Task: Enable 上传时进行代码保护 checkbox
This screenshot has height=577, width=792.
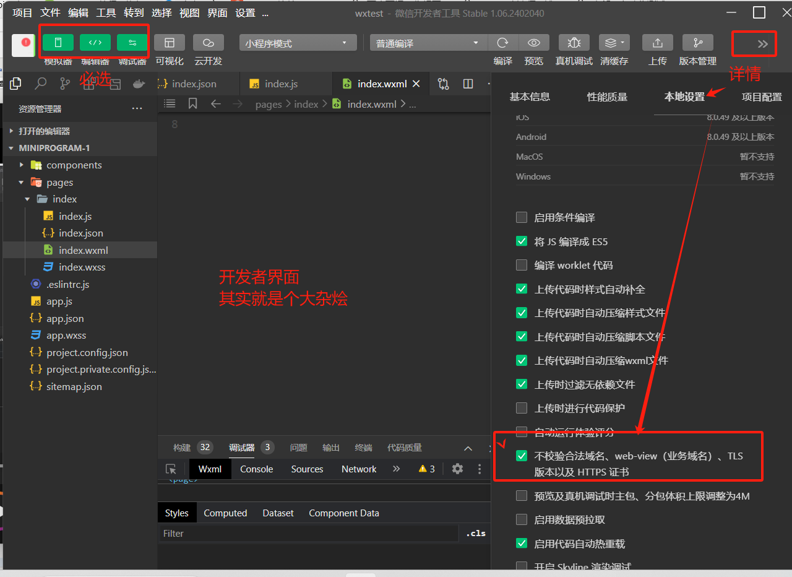Action: tap(522, 408)
